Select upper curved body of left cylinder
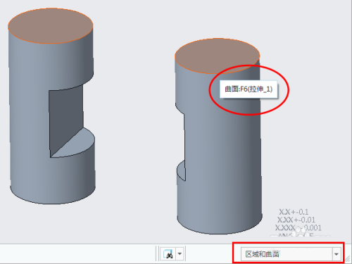Viewport: 352px width, 264px height. click(51, 63)
